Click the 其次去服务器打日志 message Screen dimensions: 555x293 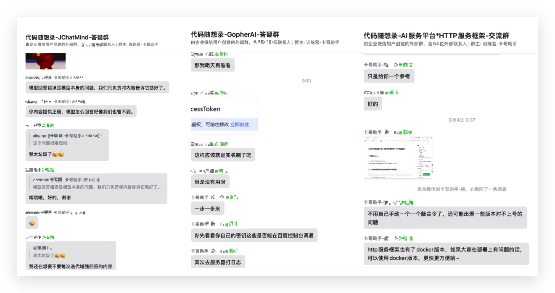click(217, 262)
